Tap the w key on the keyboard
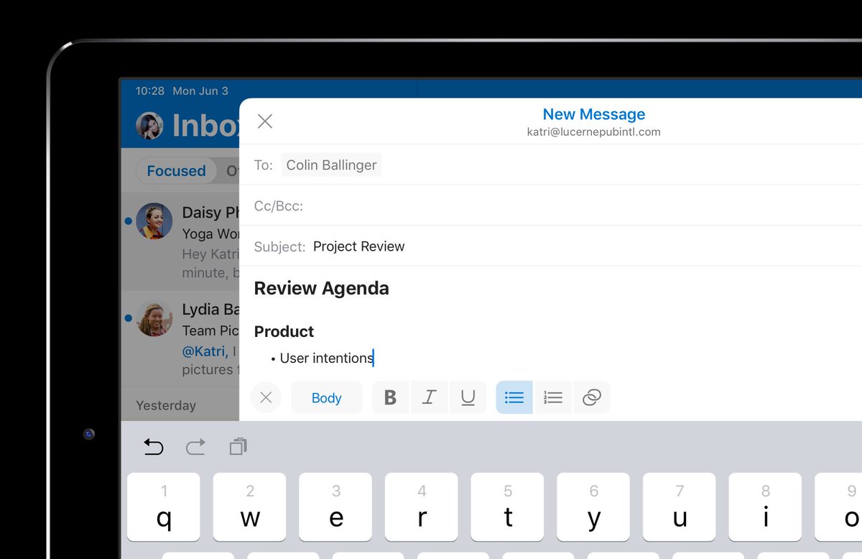 point(249,507)
